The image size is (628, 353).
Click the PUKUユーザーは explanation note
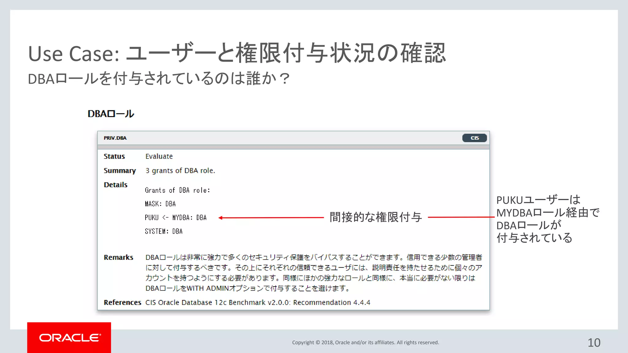click(548, 219)
